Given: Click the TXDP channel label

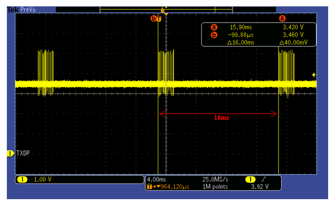Looking at the screenshot, I should click(x=23, y=153).
